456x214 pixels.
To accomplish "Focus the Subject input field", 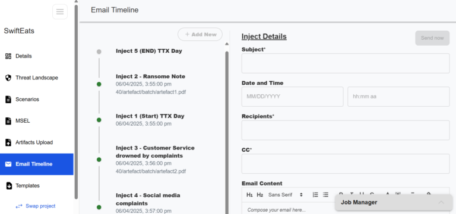I will pyautogui.click(x=346, y=63).
